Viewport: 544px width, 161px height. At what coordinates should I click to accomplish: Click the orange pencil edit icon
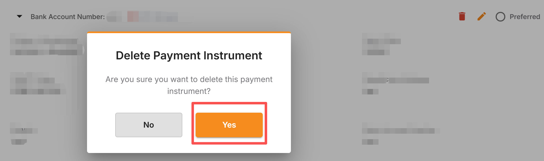click(481, 17)
